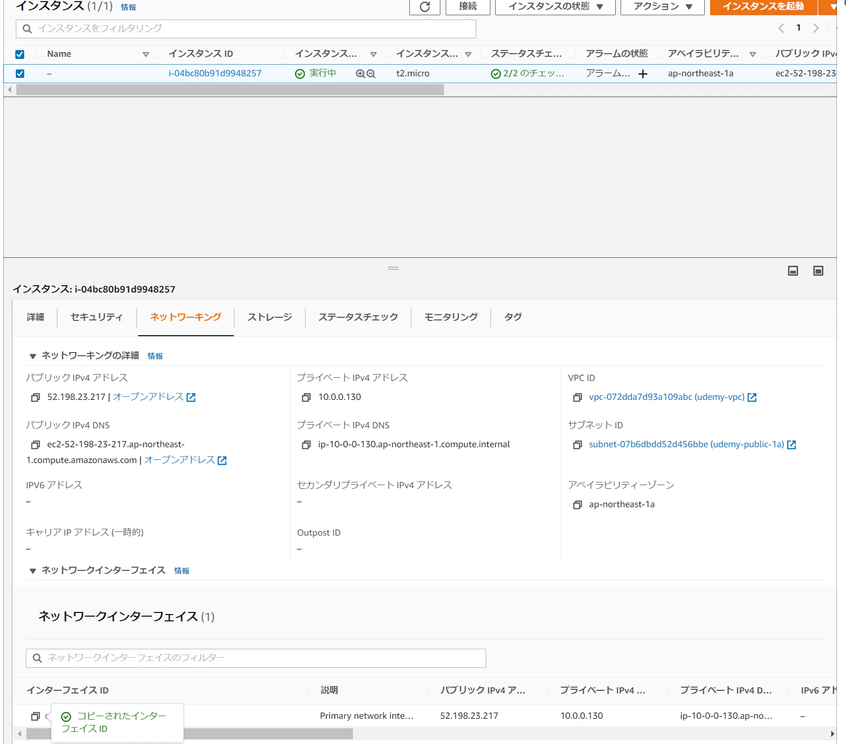Copy the public IPv4 DNS name
Viewport: 846px width, 744px height.
click(35, 445)
